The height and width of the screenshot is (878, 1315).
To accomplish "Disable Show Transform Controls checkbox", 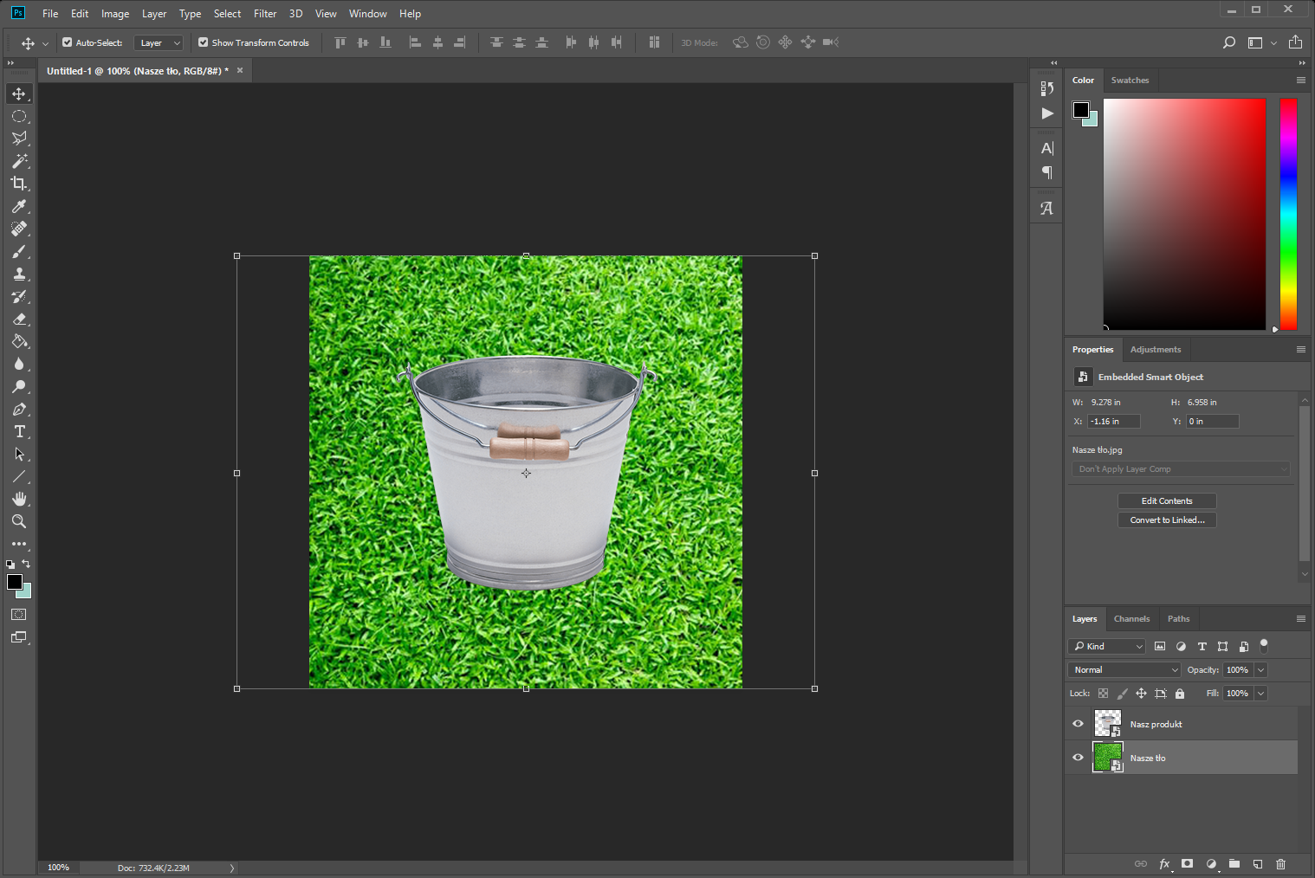I will 204,42.
